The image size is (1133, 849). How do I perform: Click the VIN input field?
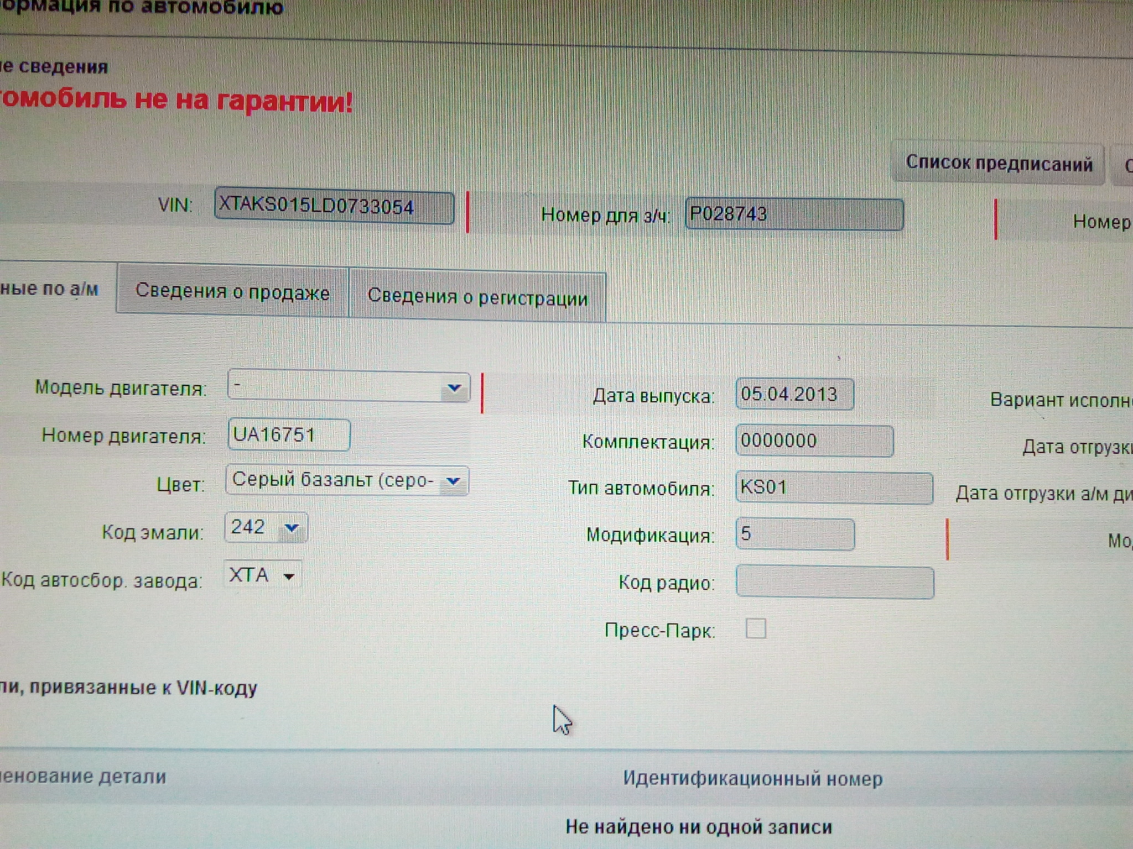[x=334, y=207]
